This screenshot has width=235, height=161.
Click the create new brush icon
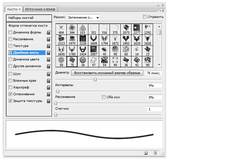145,153
